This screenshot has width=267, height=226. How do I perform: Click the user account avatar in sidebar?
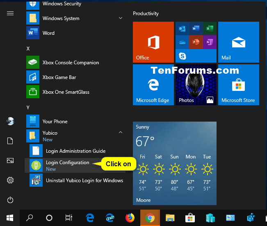(10, 121)
